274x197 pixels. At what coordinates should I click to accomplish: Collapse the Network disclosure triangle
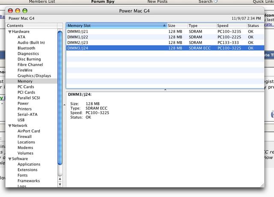[10, 125]
